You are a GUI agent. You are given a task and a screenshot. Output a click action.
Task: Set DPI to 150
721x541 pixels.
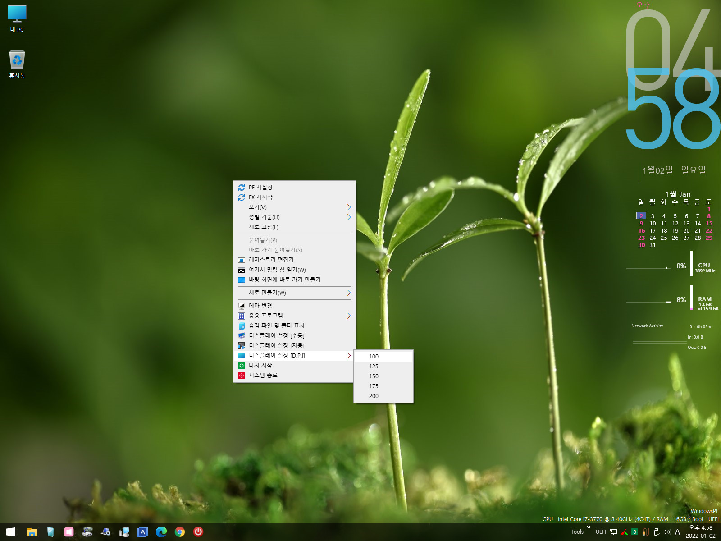[383, 376]
